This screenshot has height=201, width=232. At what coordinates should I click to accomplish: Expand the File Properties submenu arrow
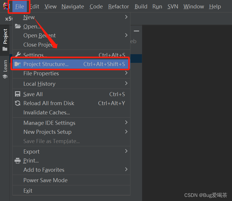click(x=126, y=73)
